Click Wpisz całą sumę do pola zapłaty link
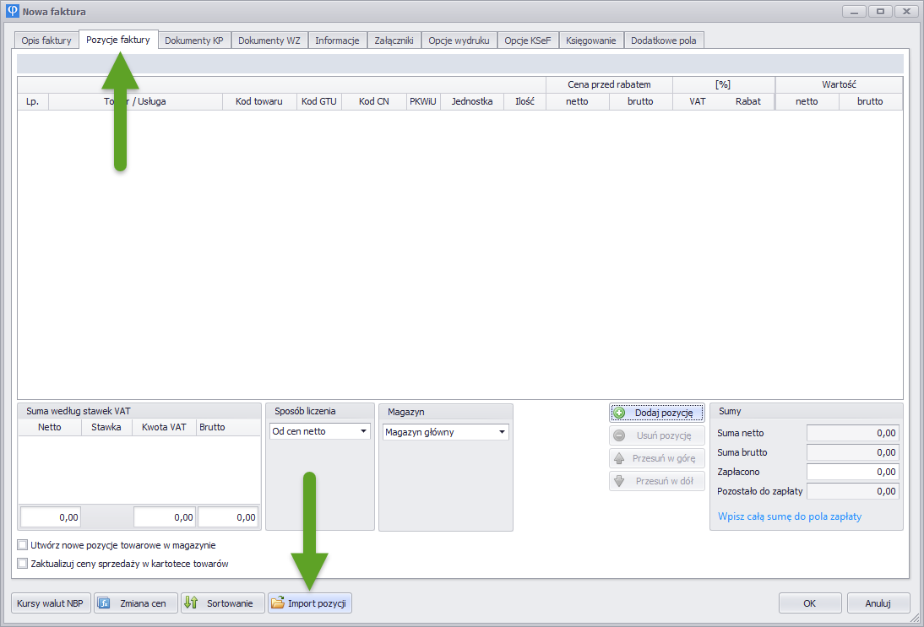Image resolution: width=924 pixels, height=627 pixels. (x=789, y=516)
